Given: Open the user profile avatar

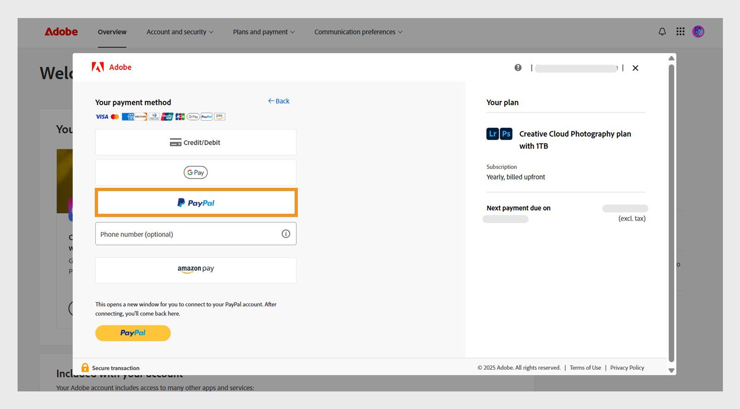Looking at the screenshot, I should (698, 31).
